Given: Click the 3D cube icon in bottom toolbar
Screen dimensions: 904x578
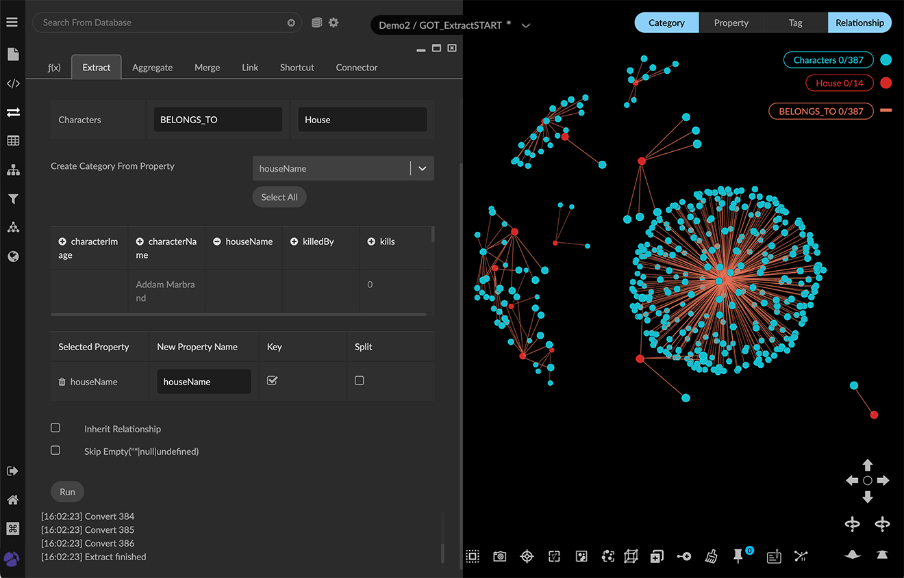Looking at the screenshot, I should [x=631, y=557].
